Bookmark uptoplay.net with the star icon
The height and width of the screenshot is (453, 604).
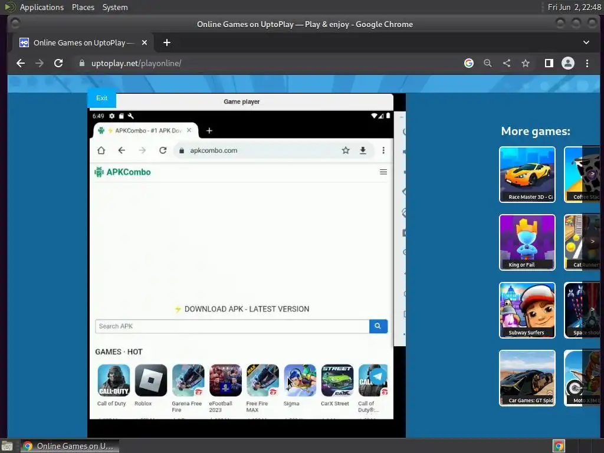tap(526, 63)
